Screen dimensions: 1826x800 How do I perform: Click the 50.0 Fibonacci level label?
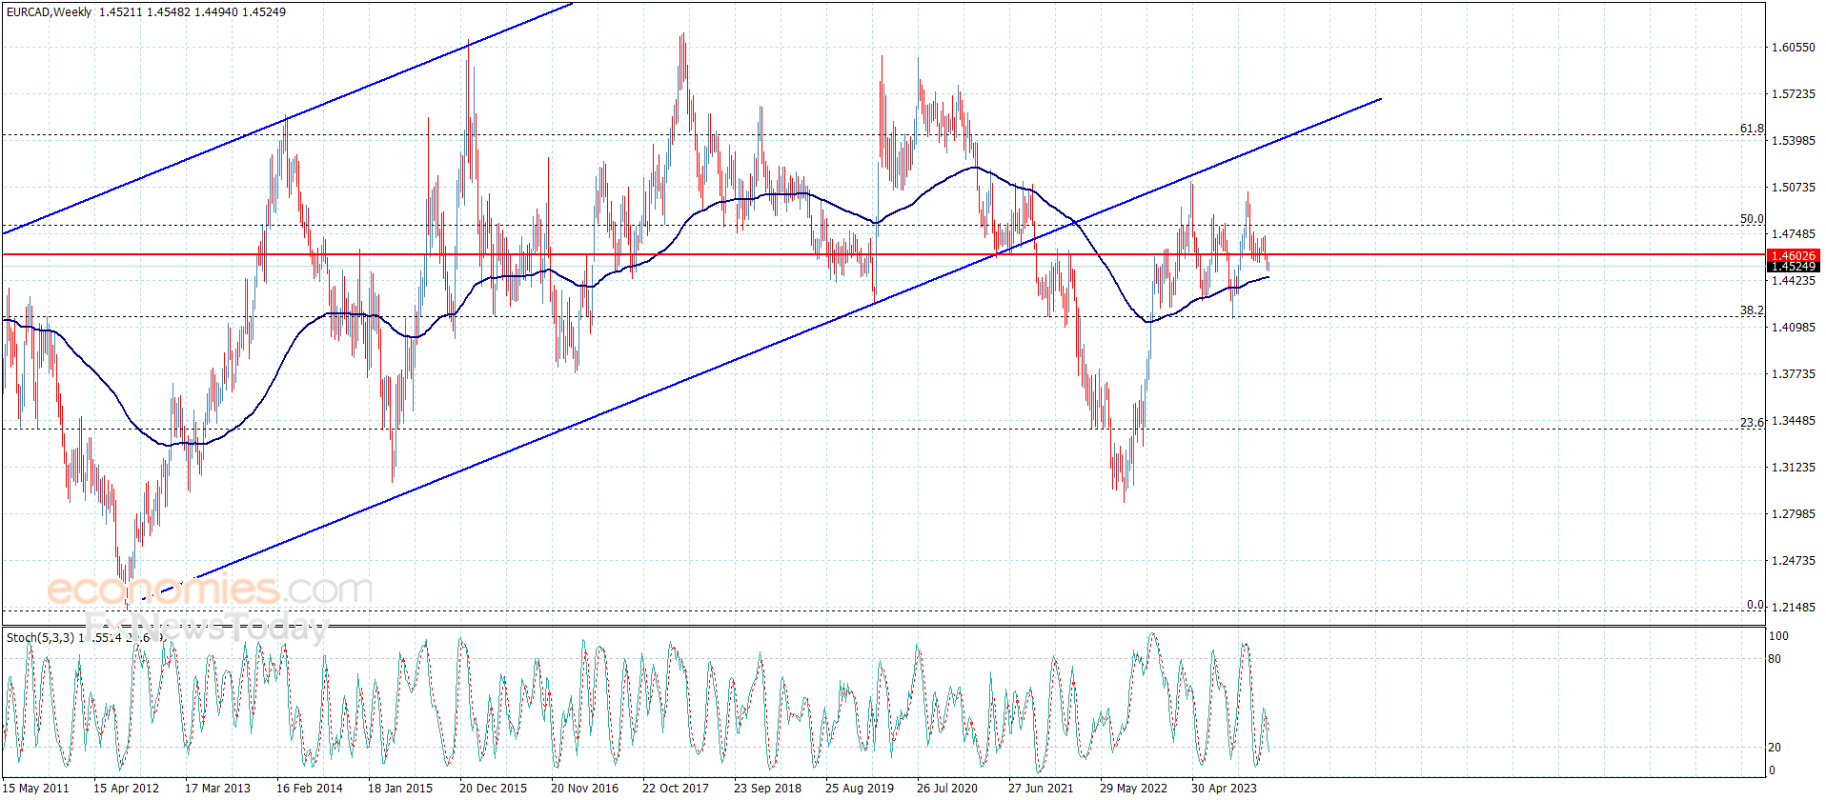coord(1752,219)
